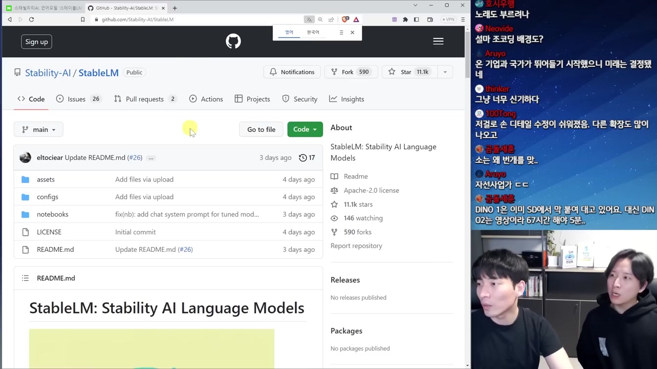Toggle the browser sidebar panel icon

tap(416, 20)
